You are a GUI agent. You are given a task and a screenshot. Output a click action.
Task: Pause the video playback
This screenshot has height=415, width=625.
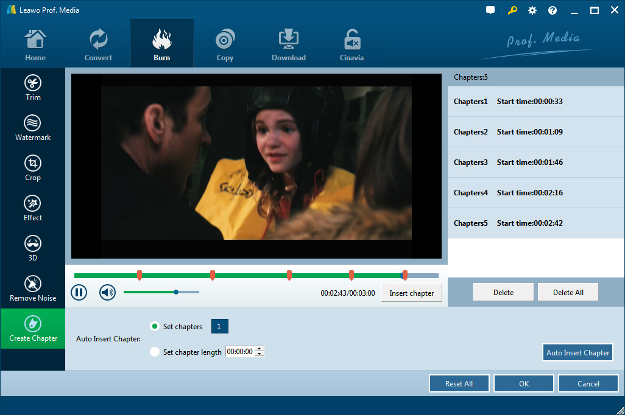pos(79,293)
